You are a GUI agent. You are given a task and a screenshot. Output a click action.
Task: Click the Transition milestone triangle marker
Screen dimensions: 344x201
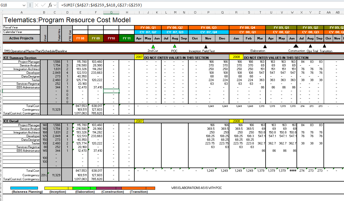pyautogui.click(x=324, y=46)
